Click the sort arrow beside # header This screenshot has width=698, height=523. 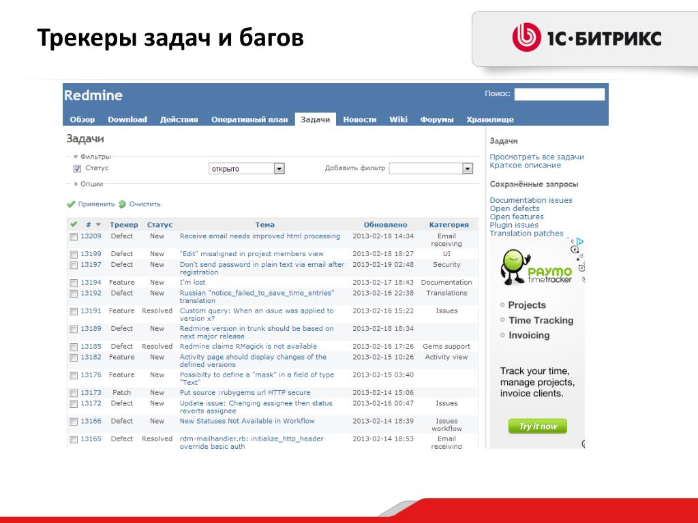pos(98,225)
